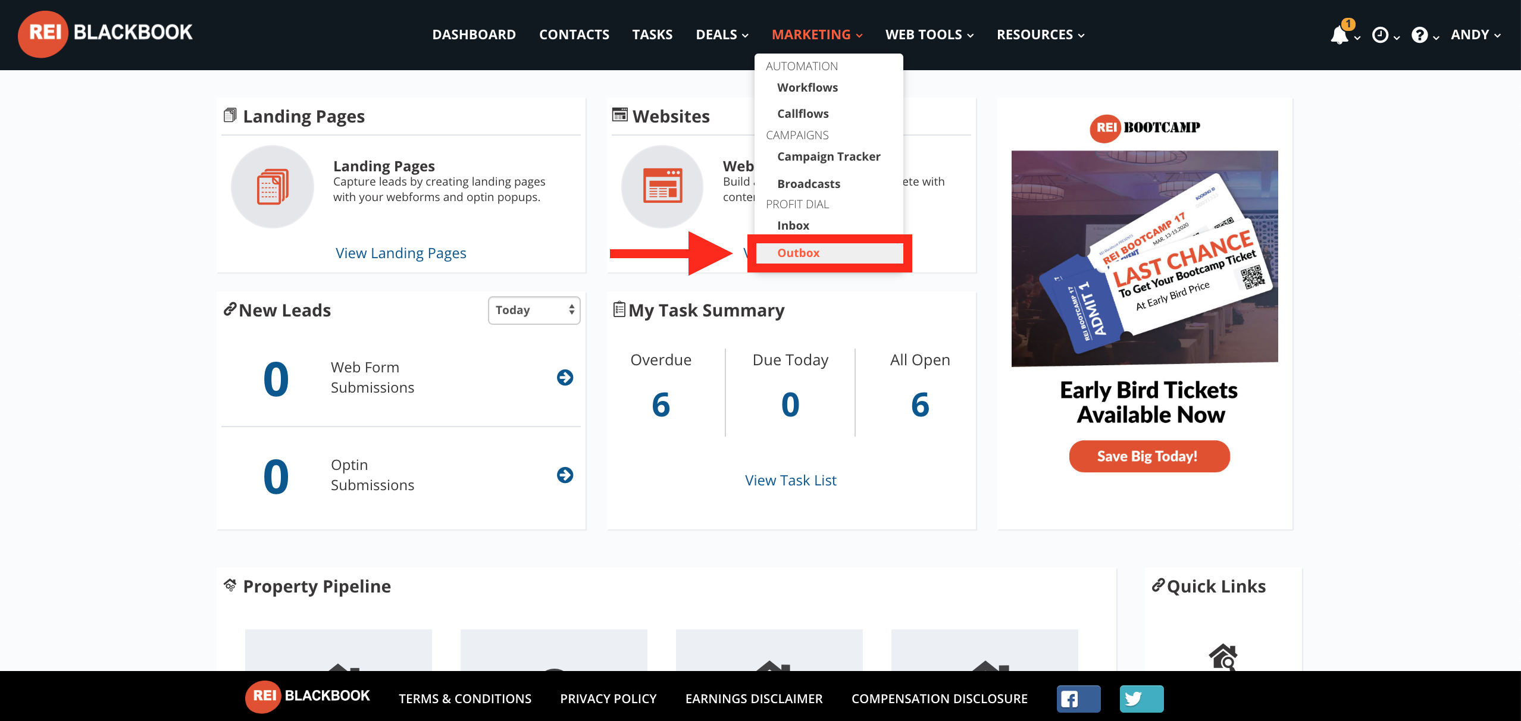This screenshot has width=1521, height=721.
Task: Click the My Task Summary clipboard icon
Action: click(x=619, y=309)
